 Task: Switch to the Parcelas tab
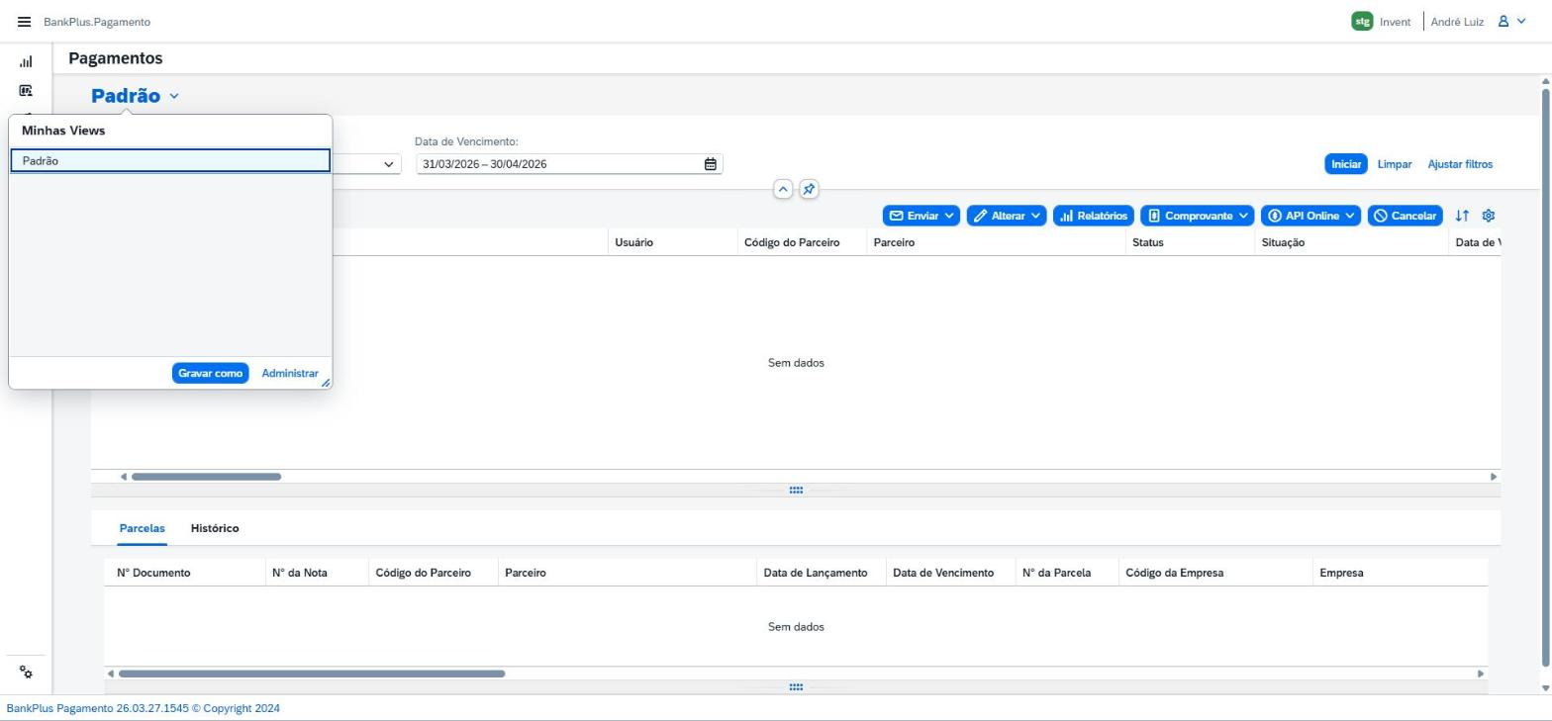pos(142,528)
